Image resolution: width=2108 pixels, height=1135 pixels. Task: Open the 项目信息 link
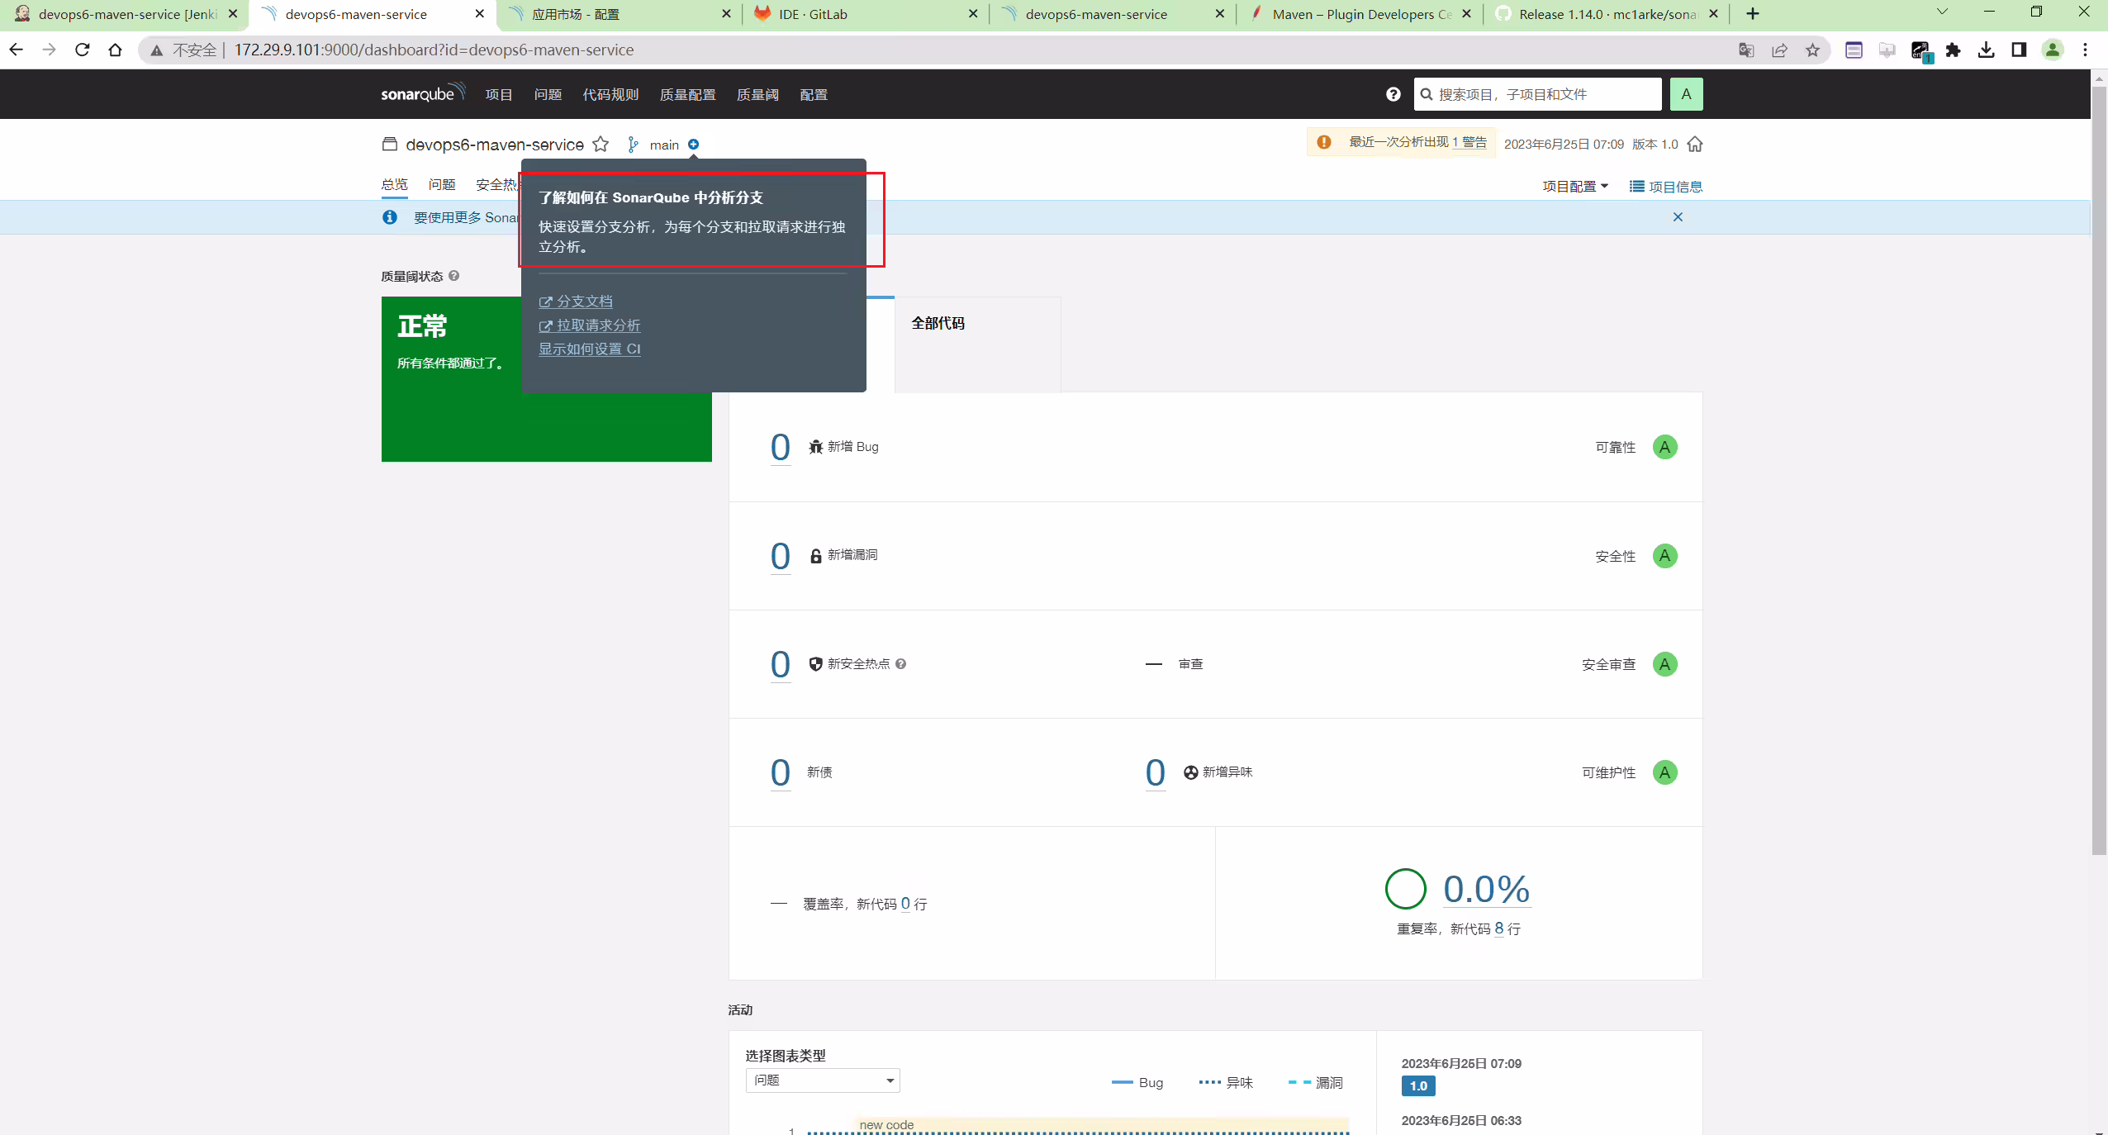coord(1666,187)
